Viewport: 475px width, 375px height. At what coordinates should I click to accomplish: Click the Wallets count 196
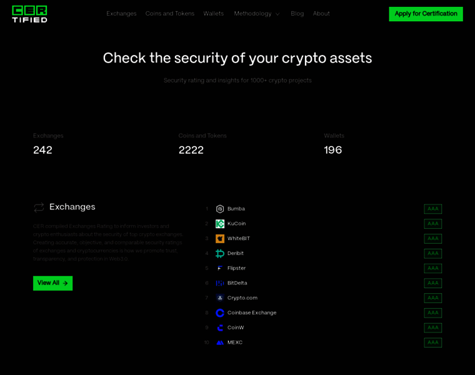333,150
